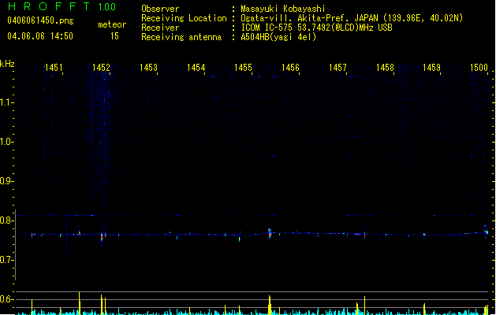The width and height of the screenshot is (496, 315).
Task: Click the meteor echo at the 1500 edge
Action: 486,231
